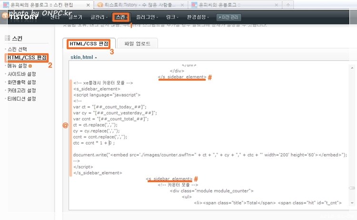Click the line 'var ccnt = "[##_count_total_##]";'
This screenshot has height=220, width=357.
[x=111, y=119]
